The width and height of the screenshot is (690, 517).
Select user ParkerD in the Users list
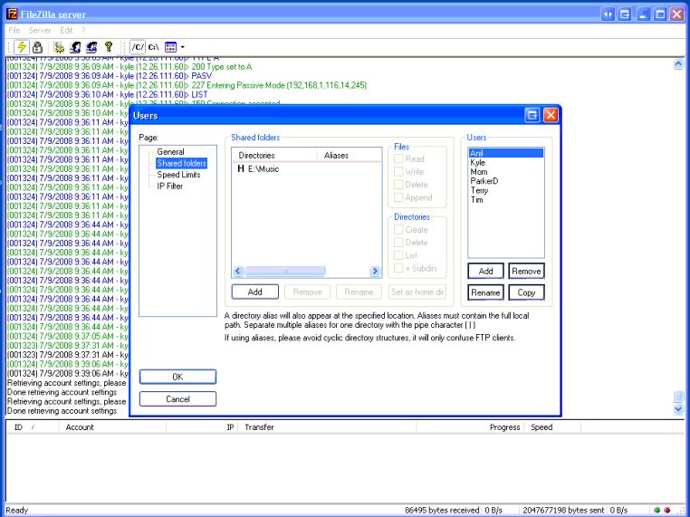(x=484, y=181)
